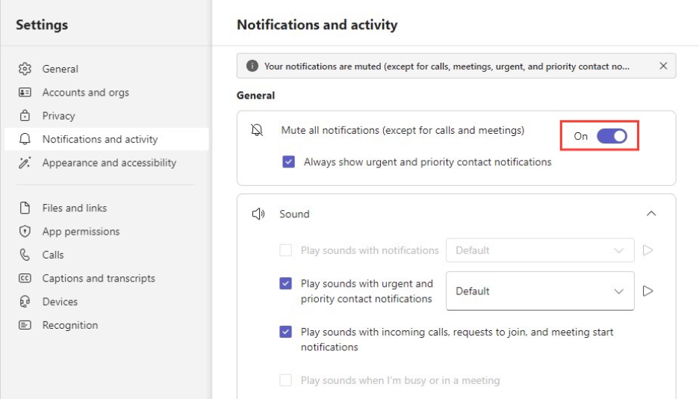Image resolution: width=699 pixels, height=399 pixels.
Task: Uncheck Play sounds with incoming calls checkbox
Action: tap(286, 332)
